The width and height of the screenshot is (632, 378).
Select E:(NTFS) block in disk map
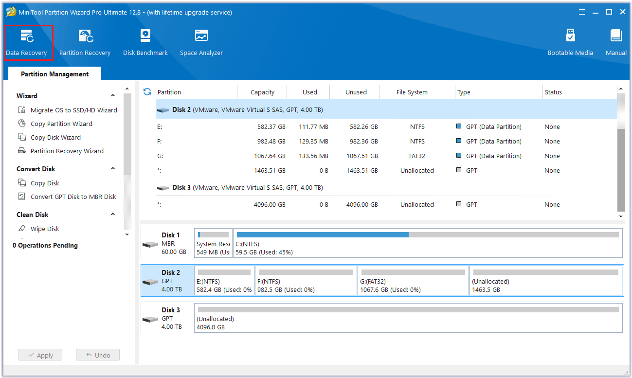click(224, 281)
